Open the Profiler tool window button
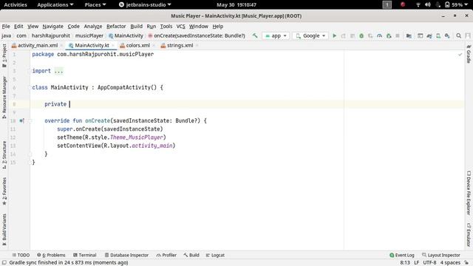Image resolution: width=473 pixels, height=266 pixels. 166,255
